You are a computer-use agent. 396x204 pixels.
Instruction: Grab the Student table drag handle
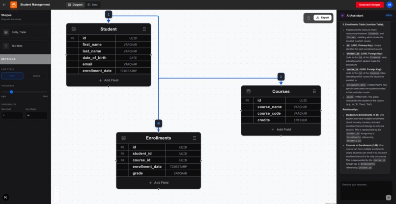144,29
